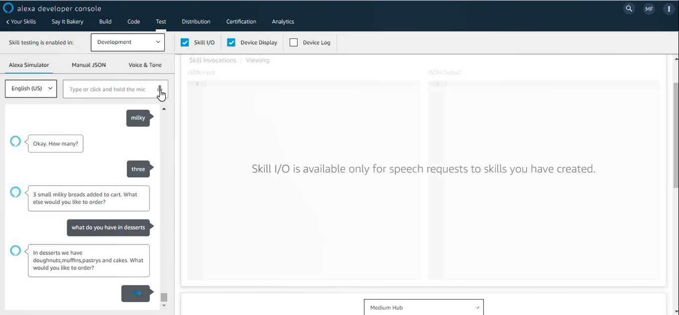679x315 pixels.
Task: Click the JSON Input editor pane
Action: tap(304, 180)
